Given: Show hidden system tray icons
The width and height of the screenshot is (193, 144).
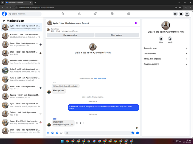Looking at the screenshot, I should pyautogui.click(x=173, y=141).
